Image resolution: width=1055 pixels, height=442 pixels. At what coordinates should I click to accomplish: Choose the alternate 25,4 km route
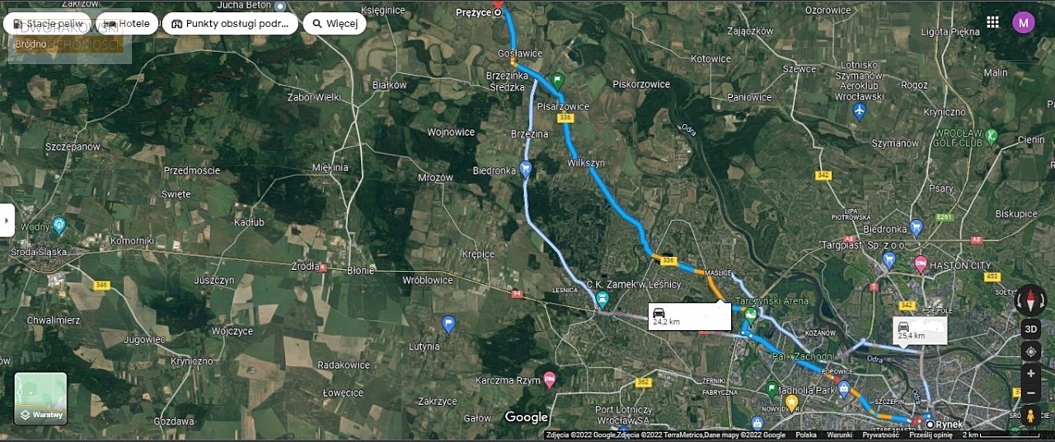920,330
